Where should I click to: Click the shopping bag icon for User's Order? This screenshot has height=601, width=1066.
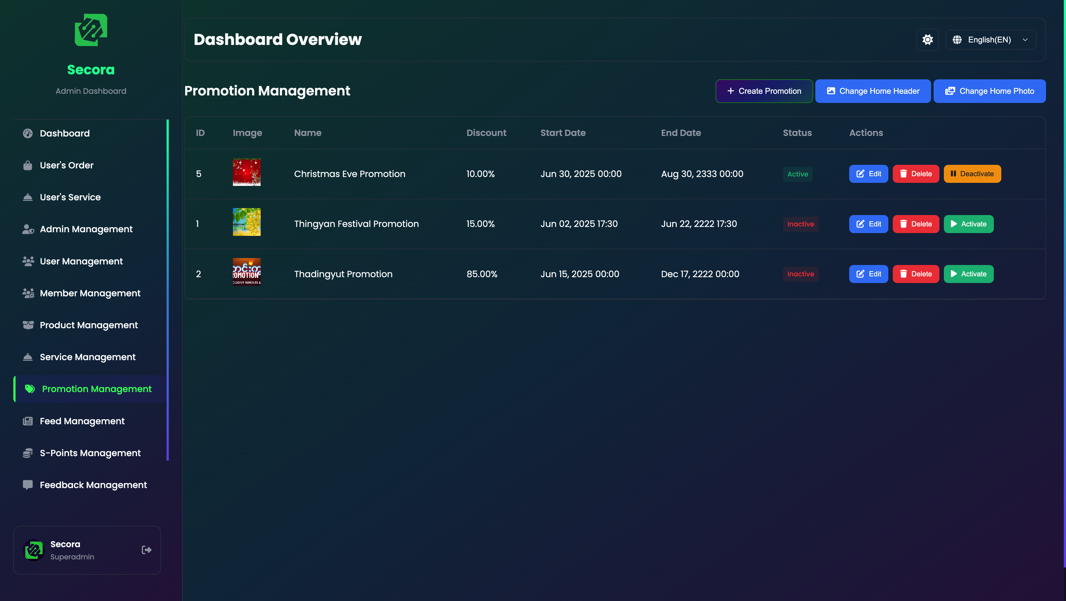click(28, 165)
